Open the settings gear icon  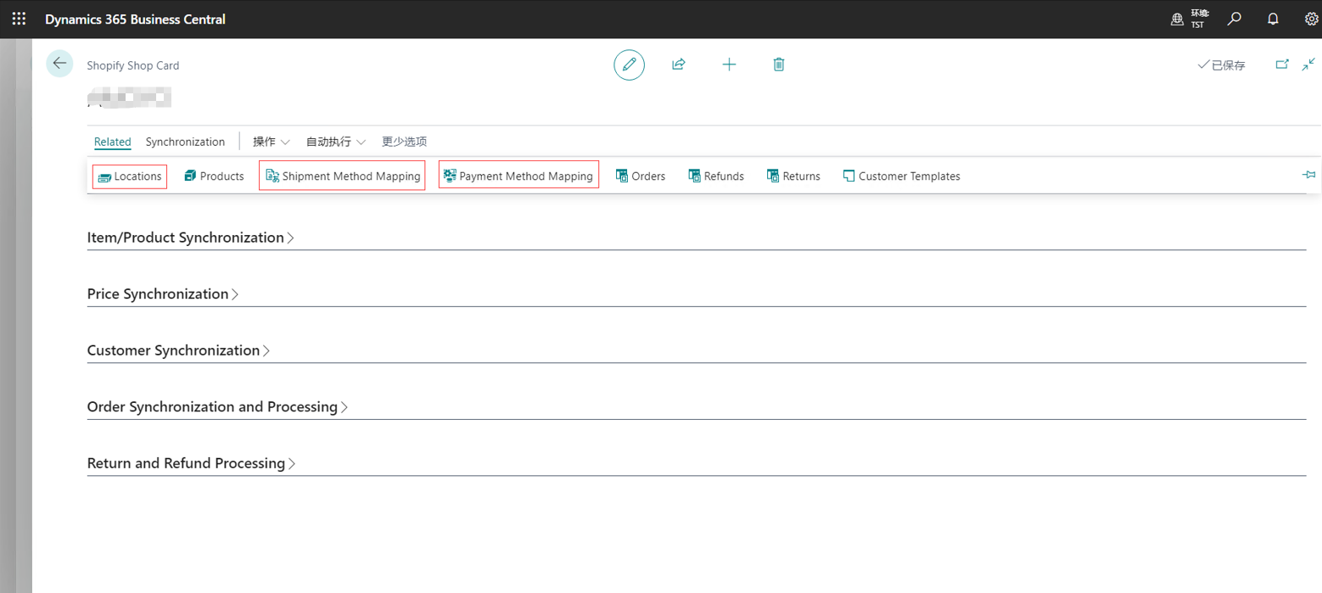point(1311,19)
